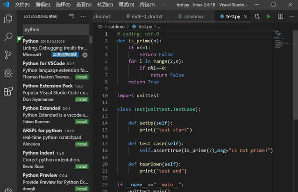Click the breadcrumb ellipsis symbol segment

click(x=160, y=27)
